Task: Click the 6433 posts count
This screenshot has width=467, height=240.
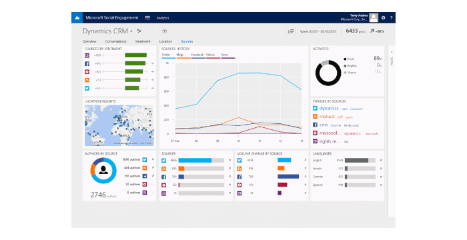Action: click(356, 31)
